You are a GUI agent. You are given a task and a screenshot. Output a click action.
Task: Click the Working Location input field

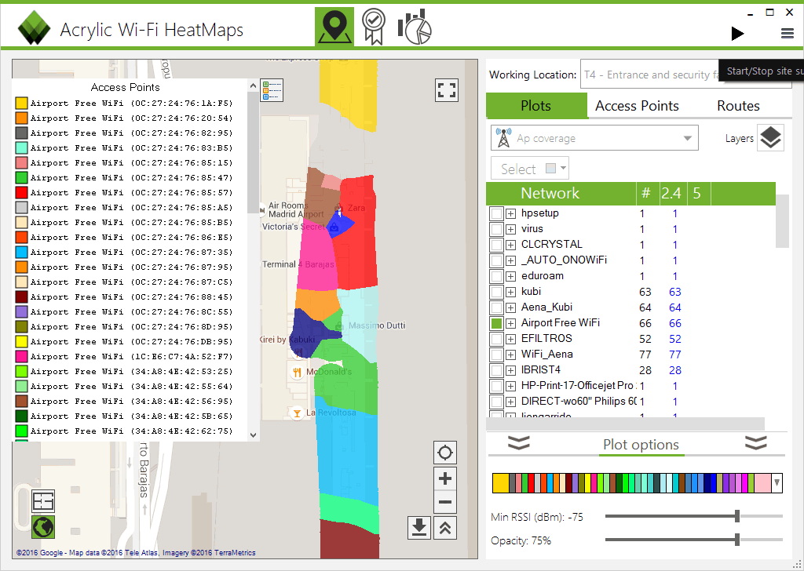686,75
